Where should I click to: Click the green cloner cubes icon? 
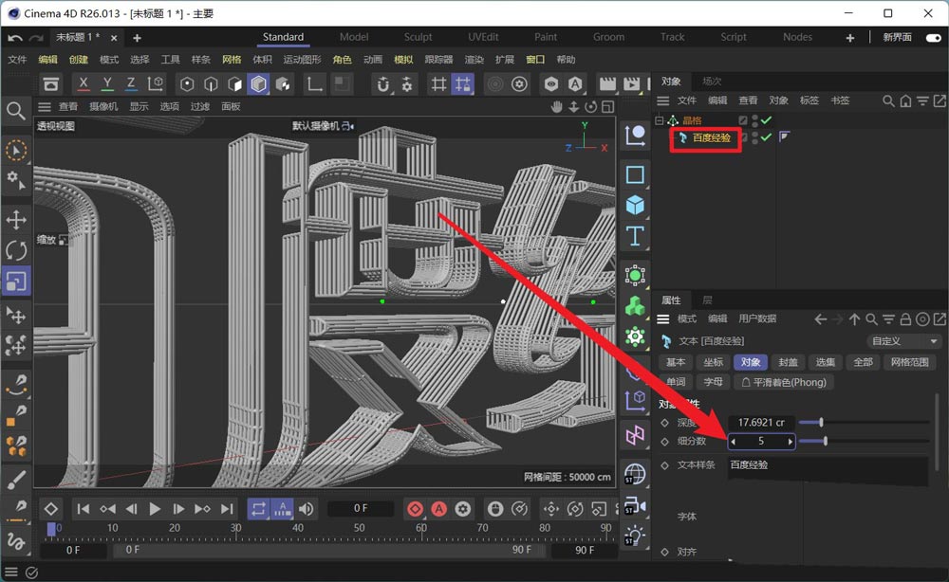pos(635,306)
